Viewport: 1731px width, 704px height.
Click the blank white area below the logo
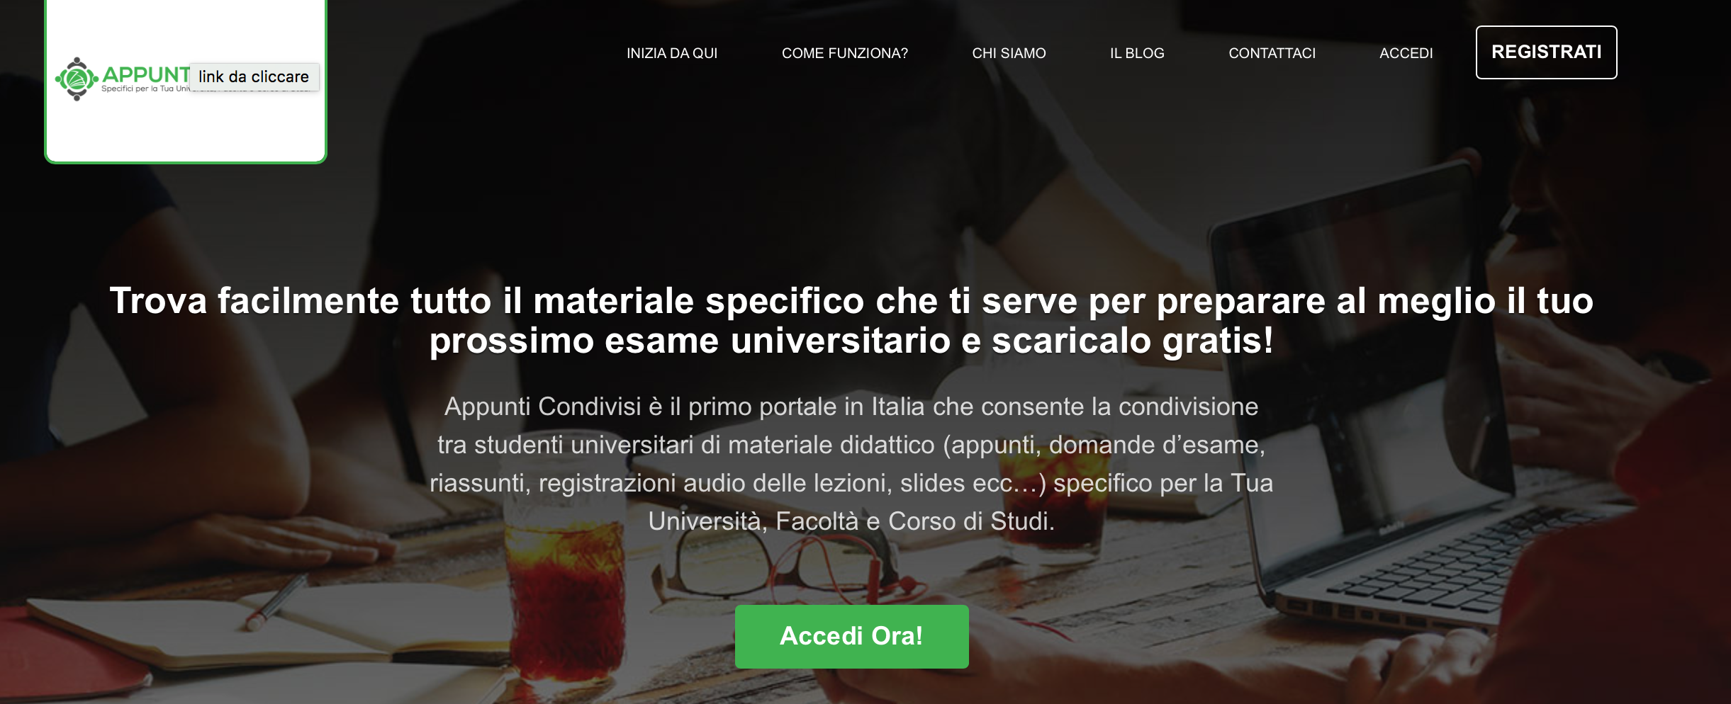185,131
